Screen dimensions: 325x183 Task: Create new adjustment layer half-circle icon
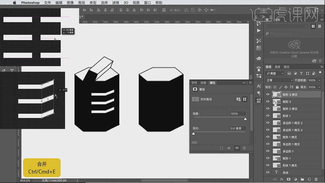(x=295, y=179)
